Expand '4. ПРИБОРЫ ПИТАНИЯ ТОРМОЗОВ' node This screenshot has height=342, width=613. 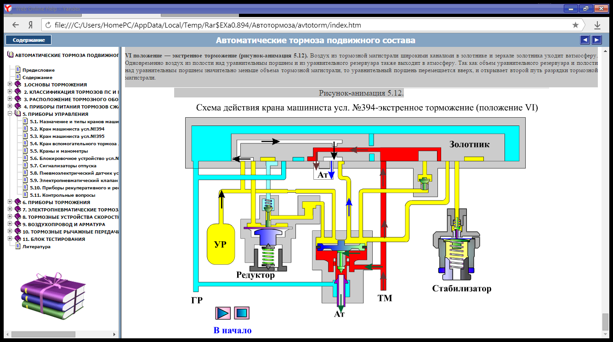pyautogui.click(x=10, y=107)
